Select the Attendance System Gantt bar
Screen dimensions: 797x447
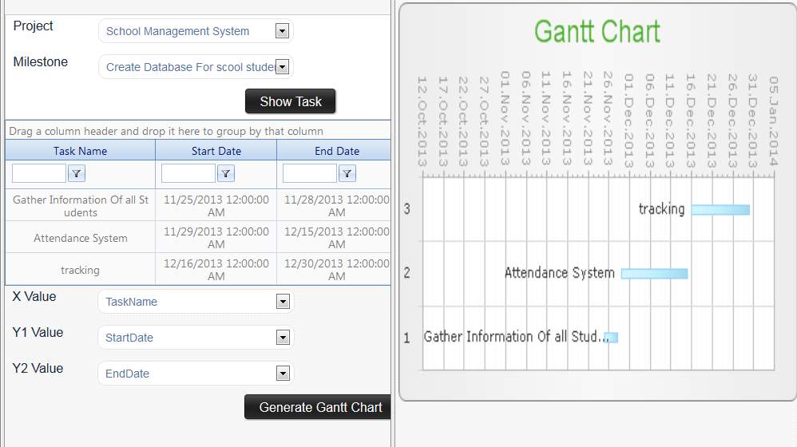pyautogui.click(x=654, y=274)
